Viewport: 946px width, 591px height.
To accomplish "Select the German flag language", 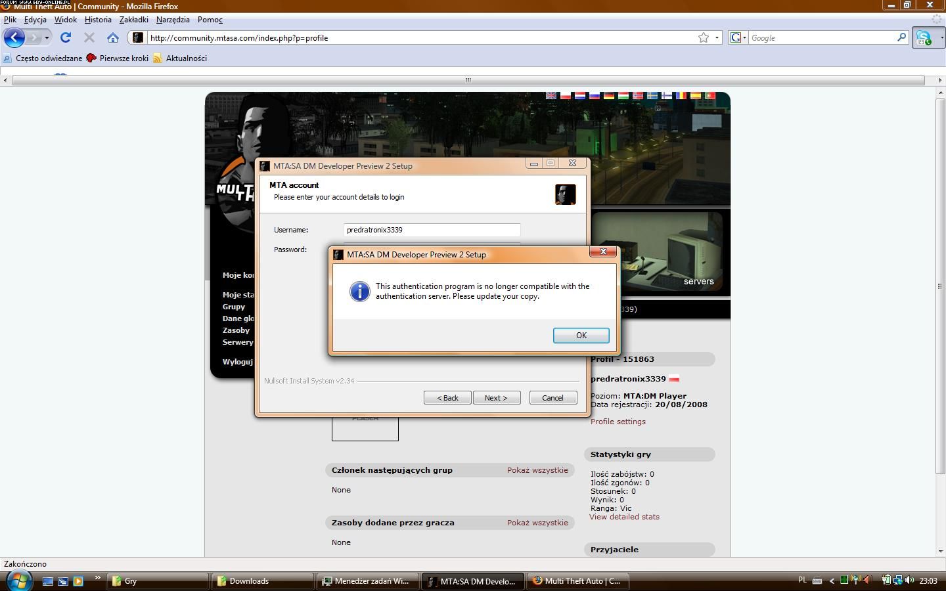I will coord(609,96).
